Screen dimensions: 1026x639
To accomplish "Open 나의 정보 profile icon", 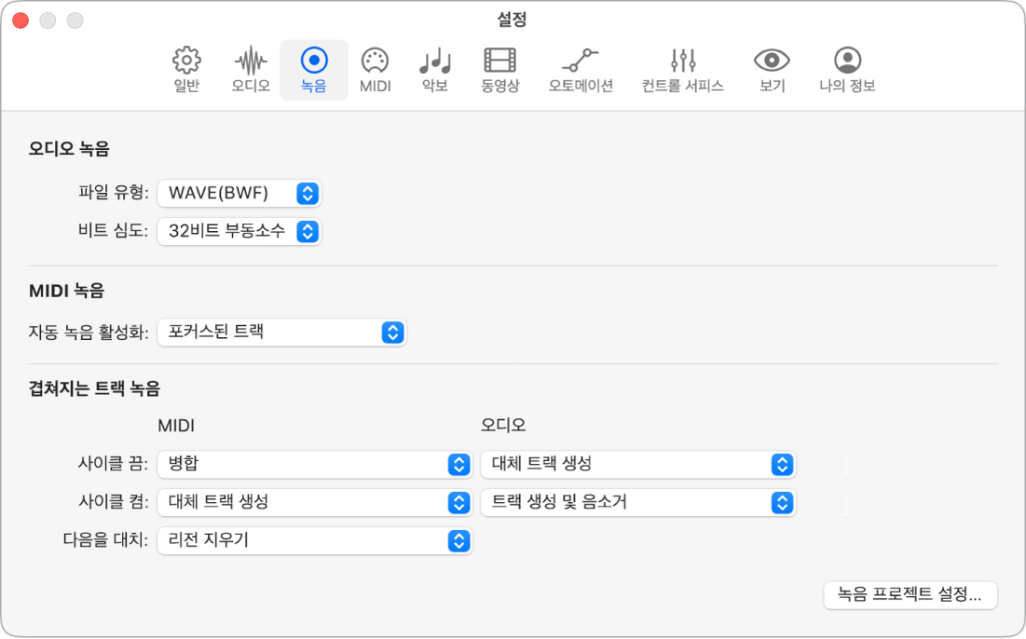I will pos(847,61).
